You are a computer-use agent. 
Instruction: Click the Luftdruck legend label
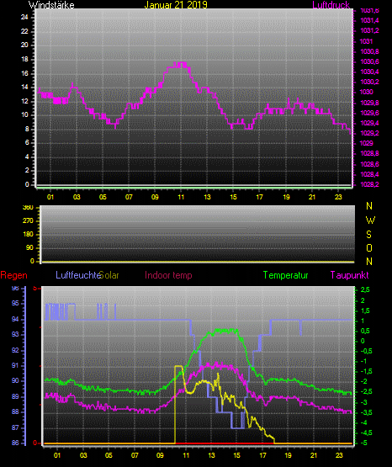tap(331, 4)
